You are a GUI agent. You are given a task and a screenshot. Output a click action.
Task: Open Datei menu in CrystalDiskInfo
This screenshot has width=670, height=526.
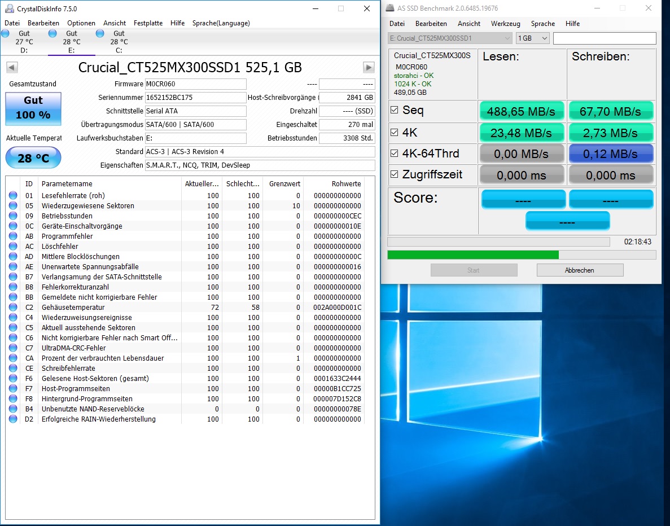pyautogui.click(x=12, y=23)
